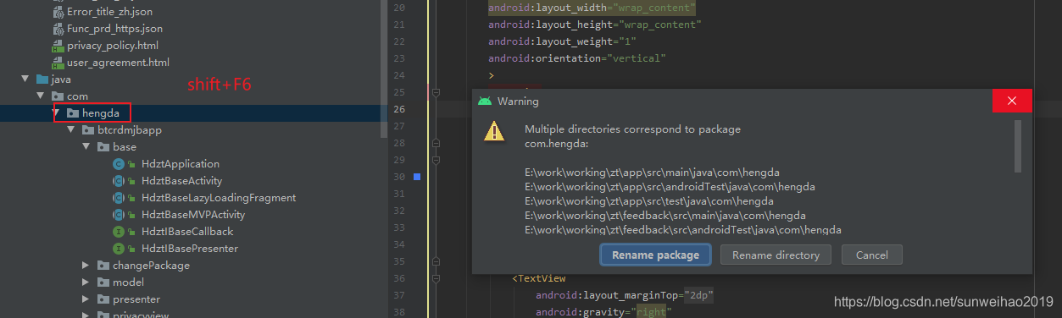Click the HdztApplication class icon
Image resolution: width=1062 pixels, height=318 pixels.
[120, 163]
